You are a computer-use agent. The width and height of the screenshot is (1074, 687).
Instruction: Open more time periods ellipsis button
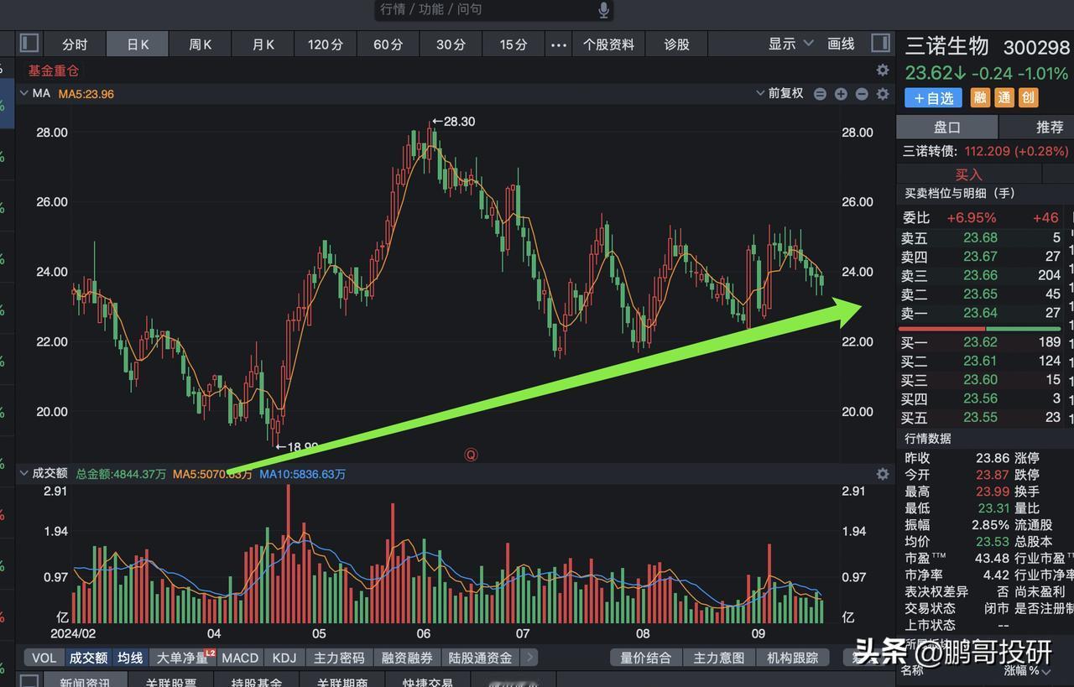click(559, 44)
